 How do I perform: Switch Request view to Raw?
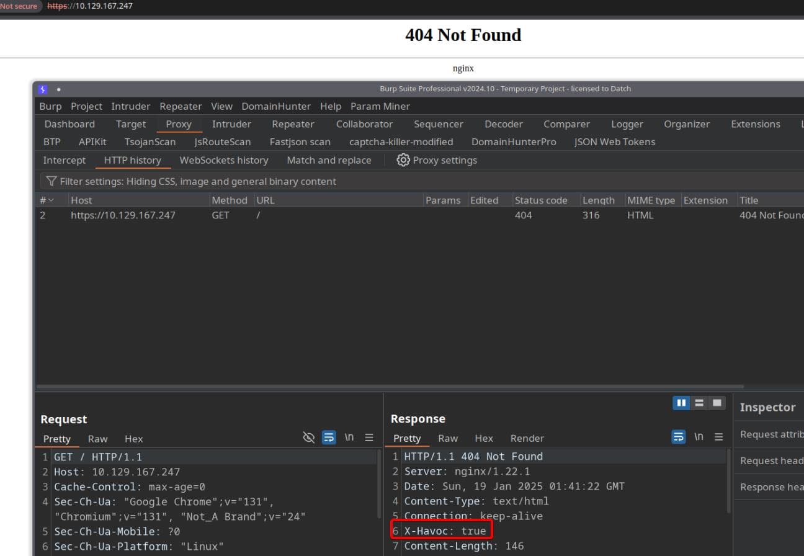point(98,439)
